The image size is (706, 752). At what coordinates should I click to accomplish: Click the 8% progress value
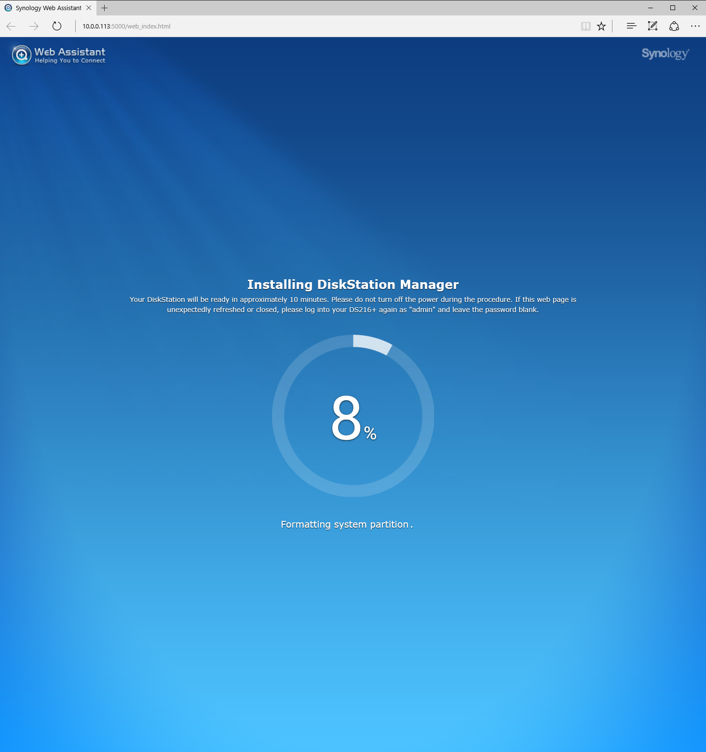tap(353, 418)
